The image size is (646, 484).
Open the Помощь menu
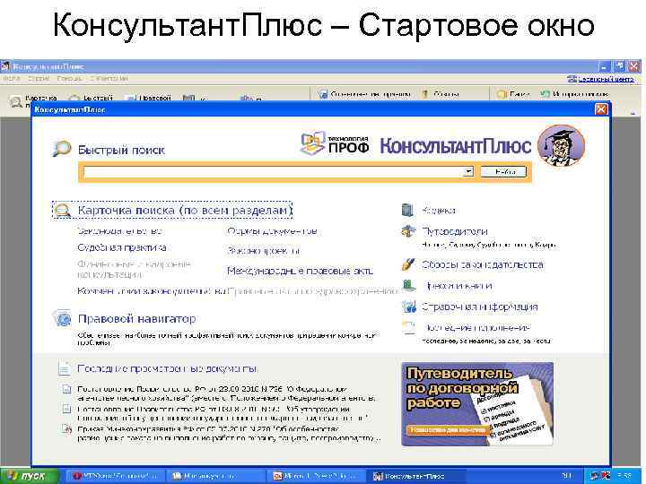pyautogui.click(x=69, y=78)
